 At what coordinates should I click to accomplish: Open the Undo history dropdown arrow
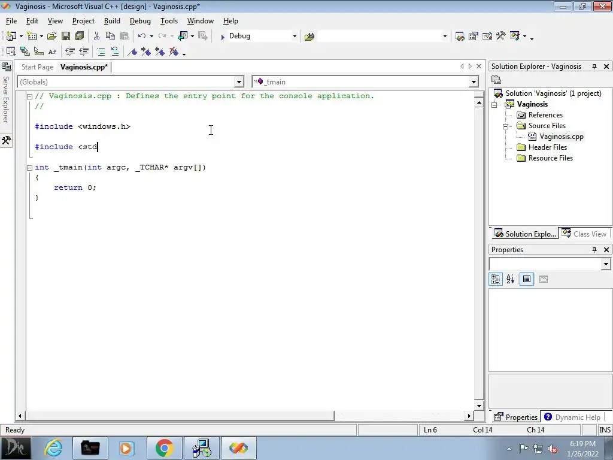(151, 37)
